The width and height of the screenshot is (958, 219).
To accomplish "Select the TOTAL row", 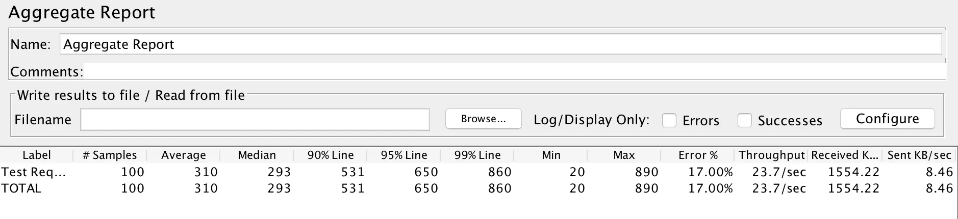I will [478, 188].
